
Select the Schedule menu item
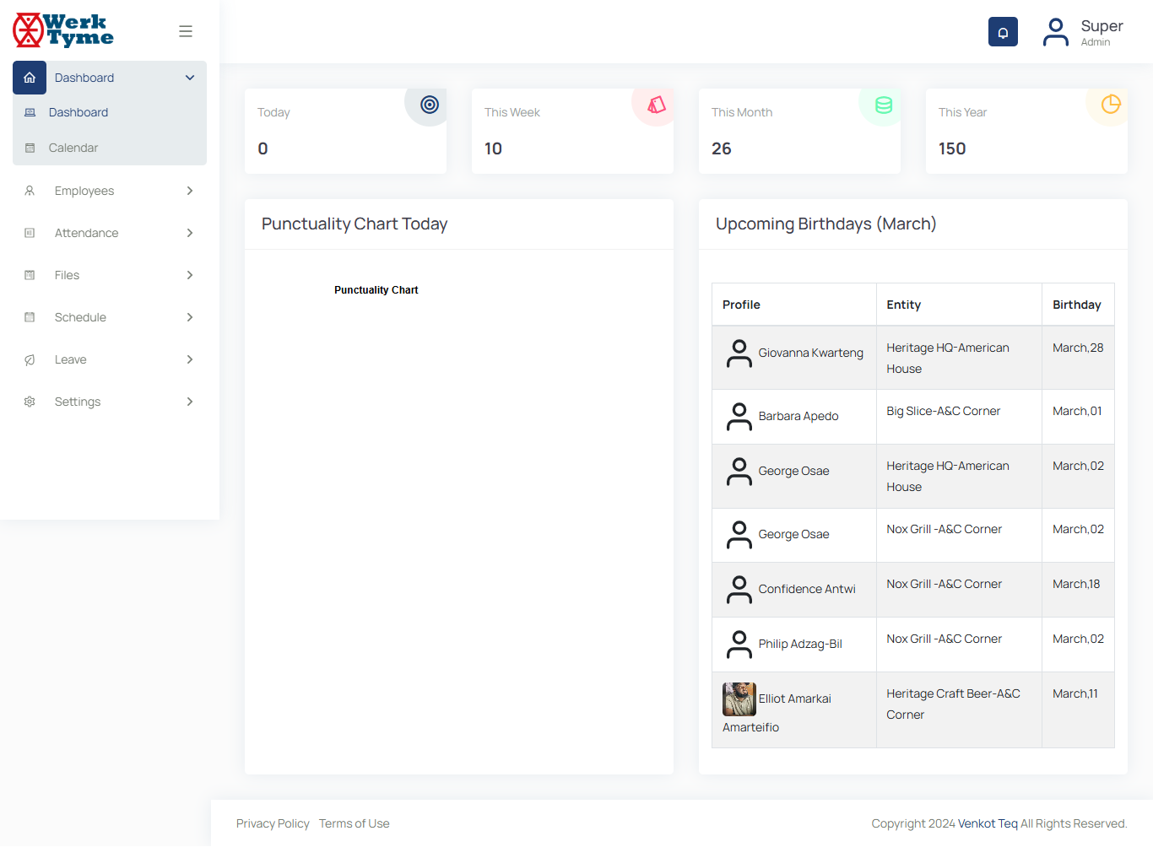click(80, 317)
